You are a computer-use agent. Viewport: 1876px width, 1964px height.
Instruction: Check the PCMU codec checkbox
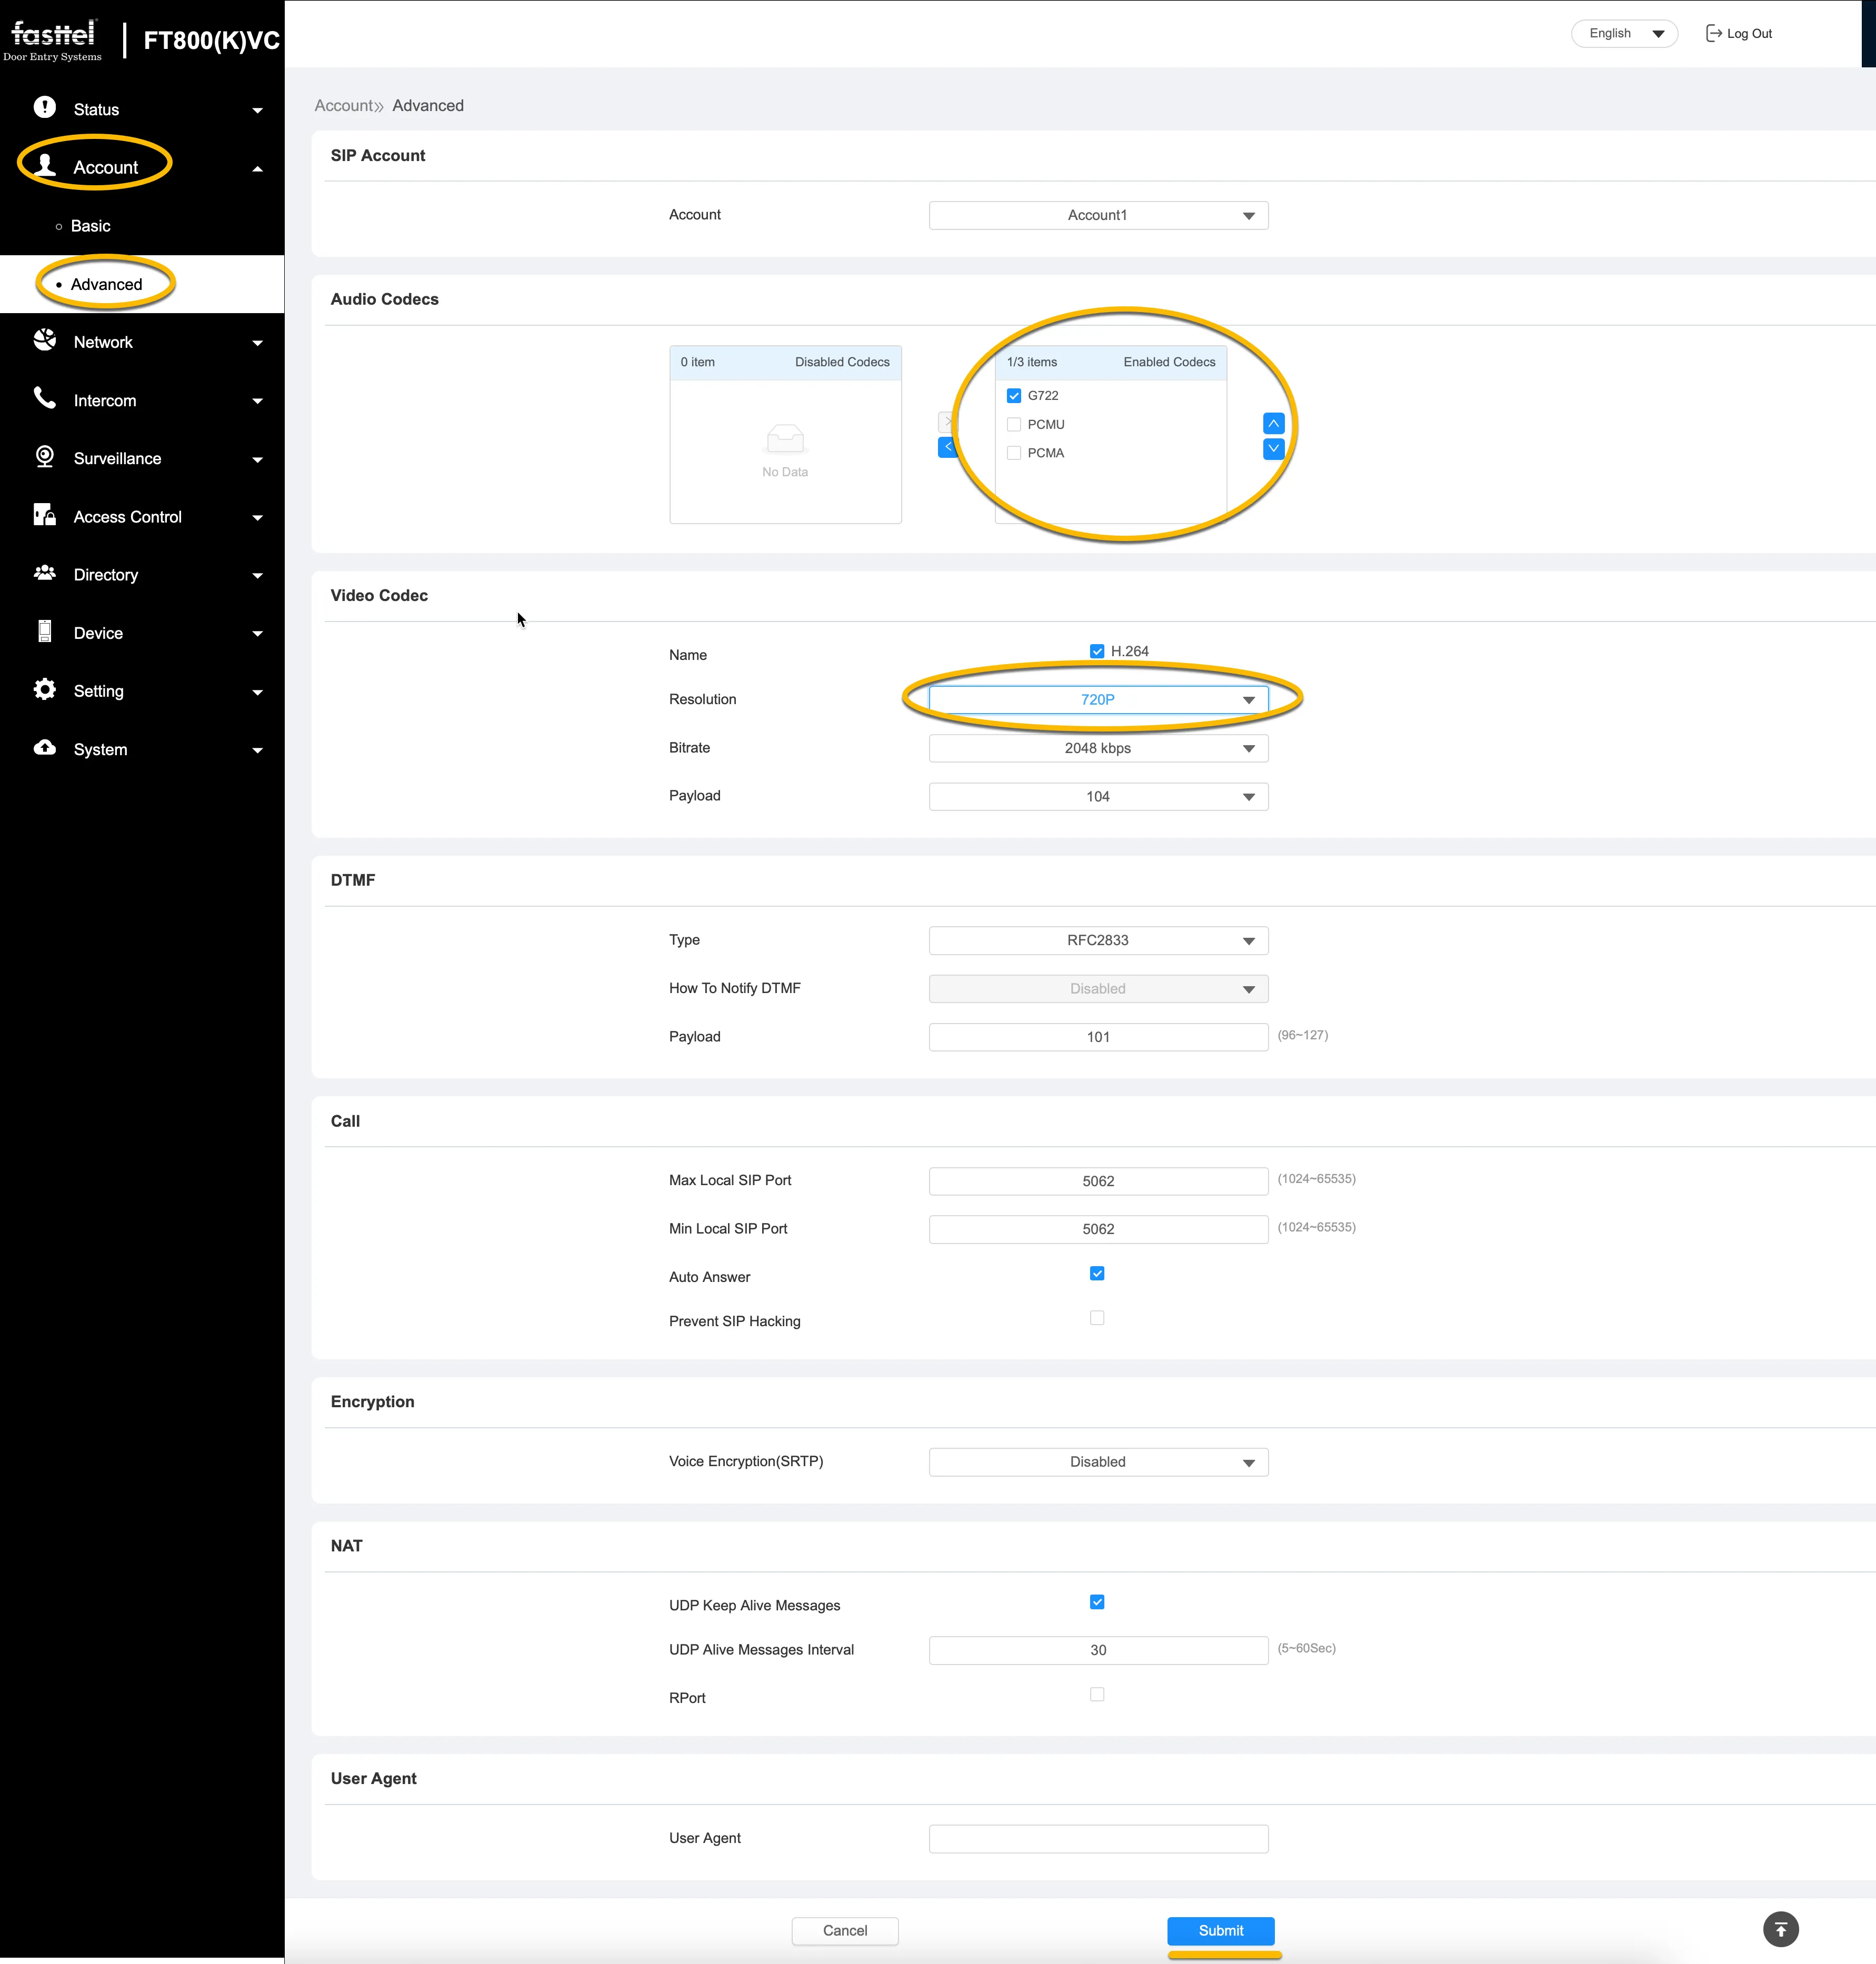coord(1014,424)
